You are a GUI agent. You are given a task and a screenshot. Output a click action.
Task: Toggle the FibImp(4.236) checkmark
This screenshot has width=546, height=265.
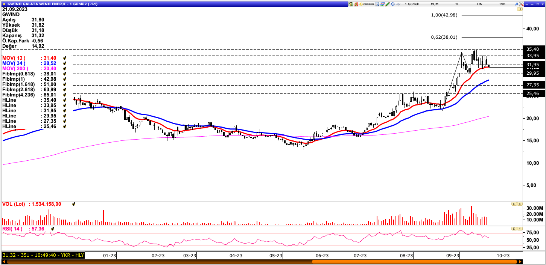click(65, 95)
